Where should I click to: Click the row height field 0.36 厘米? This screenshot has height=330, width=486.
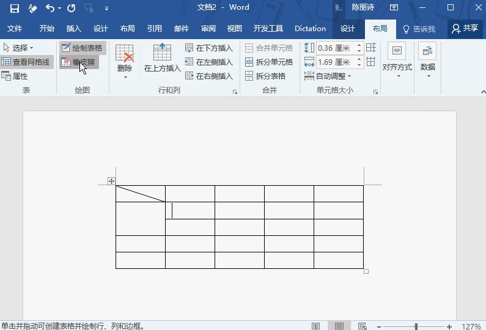pyautogui.click(x=336, y=48)
